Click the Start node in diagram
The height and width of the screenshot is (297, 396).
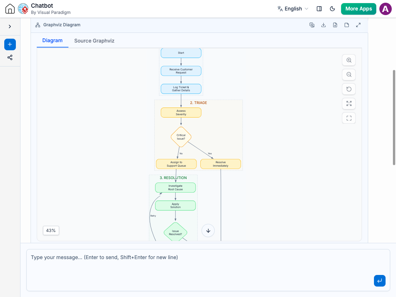click(x=181, y=53)
